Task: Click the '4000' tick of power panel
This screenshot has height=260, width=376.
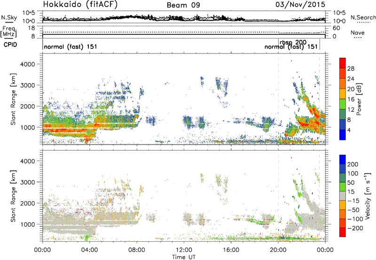Action: pos(28,64)
